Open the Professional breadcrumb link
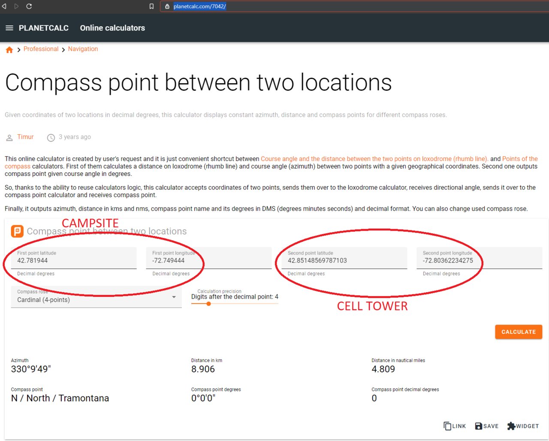Image resolution: width=549 pixels, height=441 pixels. pos(41,49)
